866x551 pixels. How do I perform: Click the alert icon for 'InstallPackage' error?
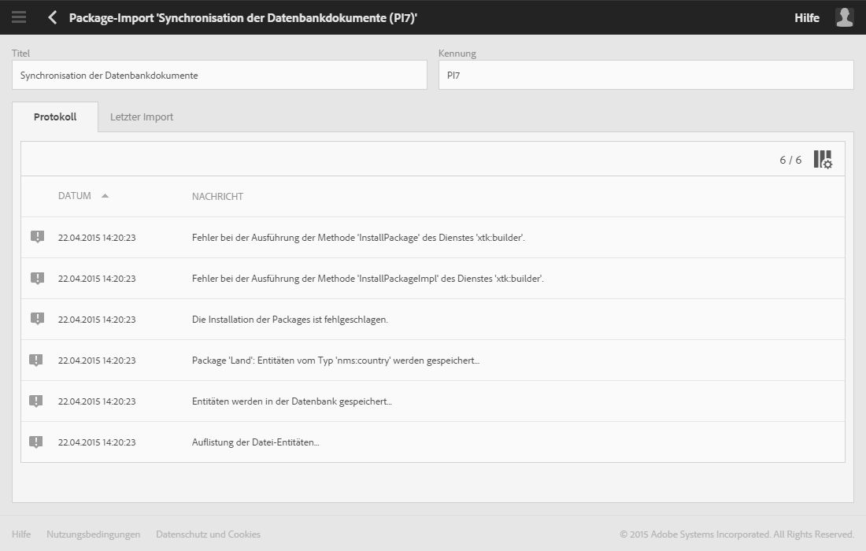[37, 237]
